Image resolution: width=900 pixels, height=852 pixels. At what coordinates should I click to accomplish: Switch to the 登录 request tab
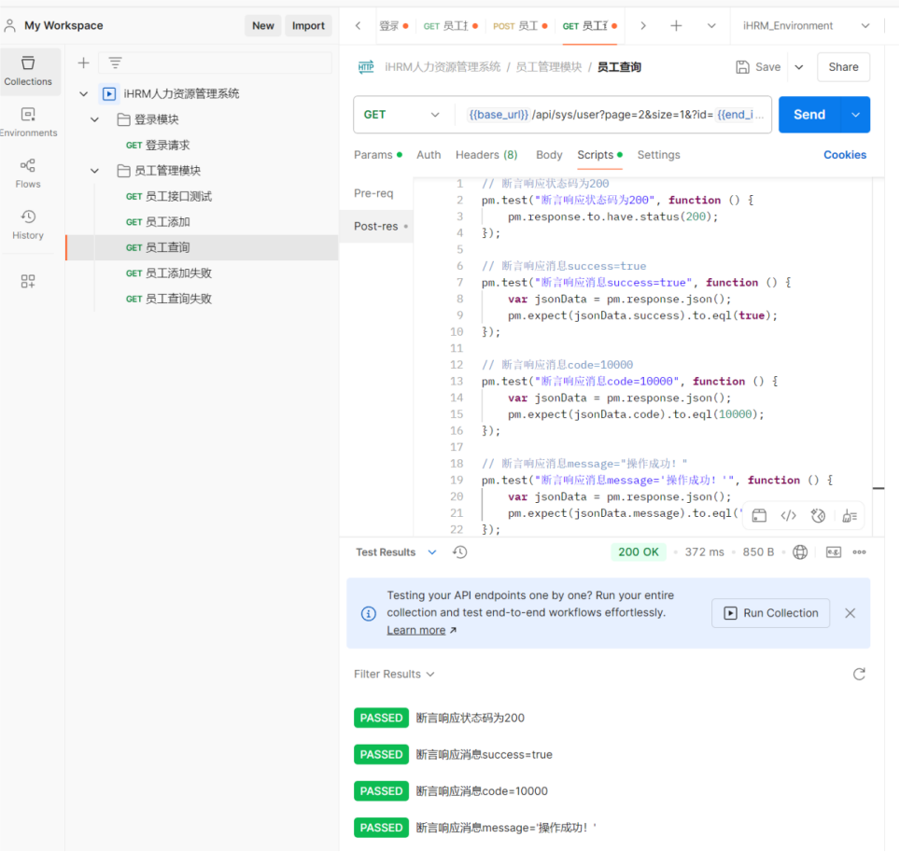[x=394, y=26]
